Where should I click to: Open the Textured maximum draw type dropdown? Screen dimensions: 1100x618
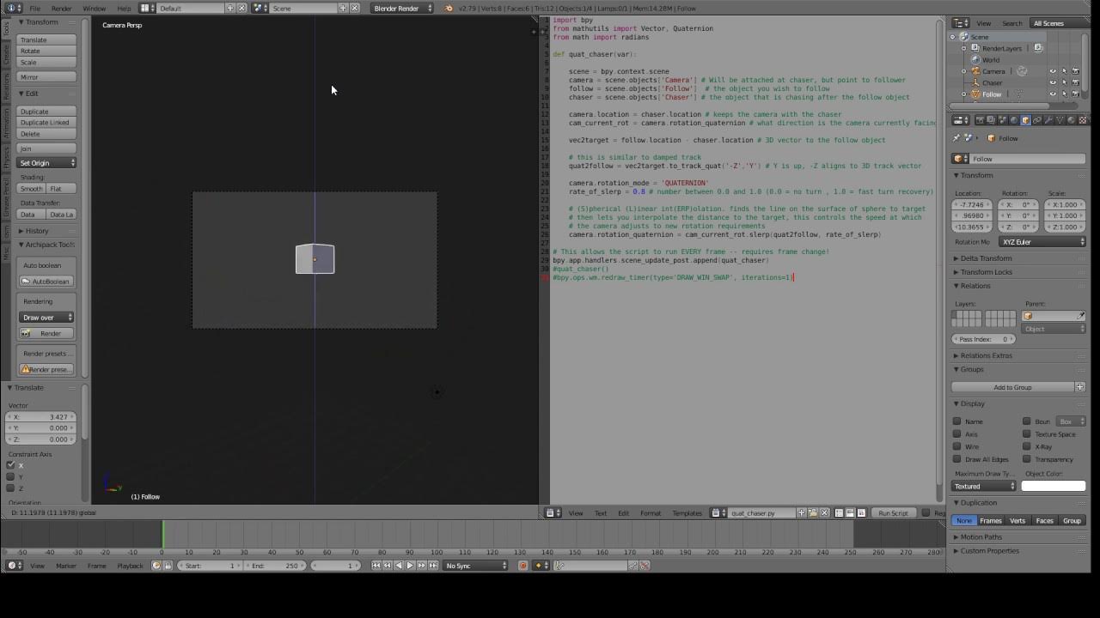point(984,487)
